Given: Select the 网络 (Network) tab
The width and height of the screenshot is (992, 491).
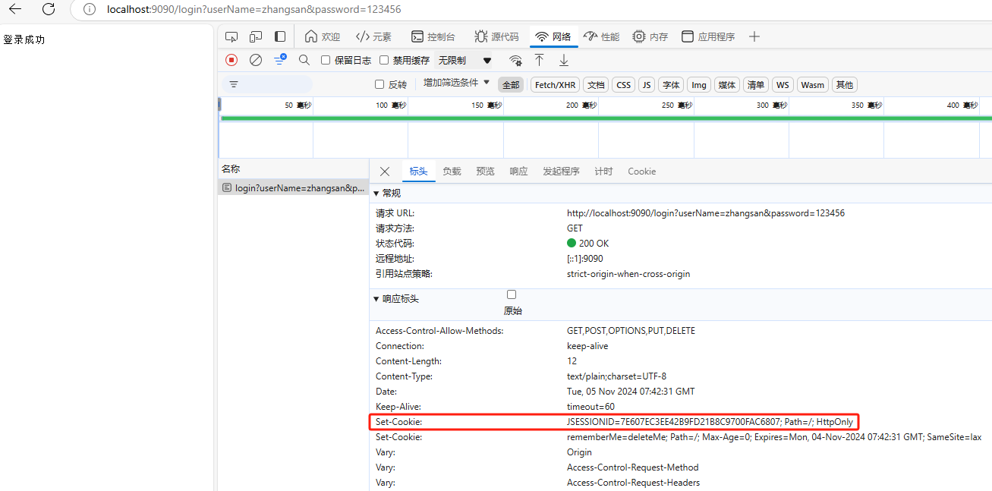Looking at the screenshot, I should (553, 36).
